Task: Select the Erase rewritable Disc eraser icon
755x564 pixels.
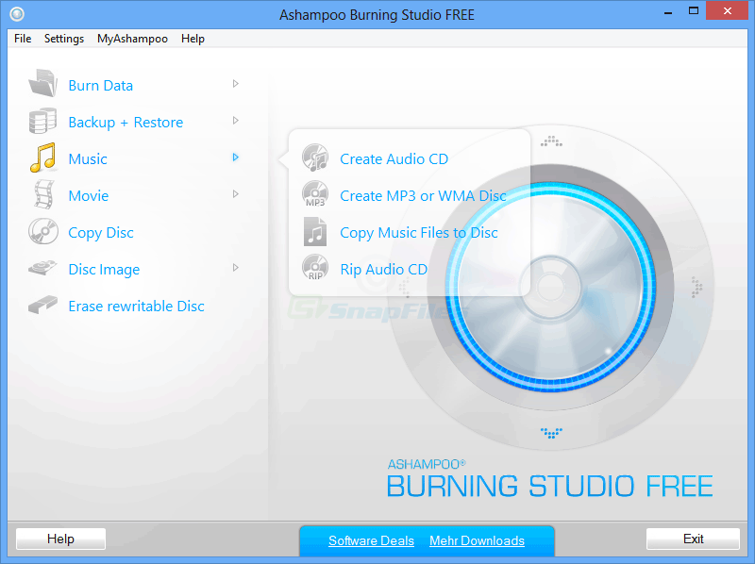Action: pyautogui.click(x=42, y=306)
